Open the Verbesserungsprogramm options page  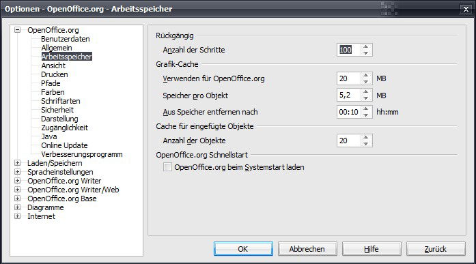pyautogui.click(x=82, y=154)
